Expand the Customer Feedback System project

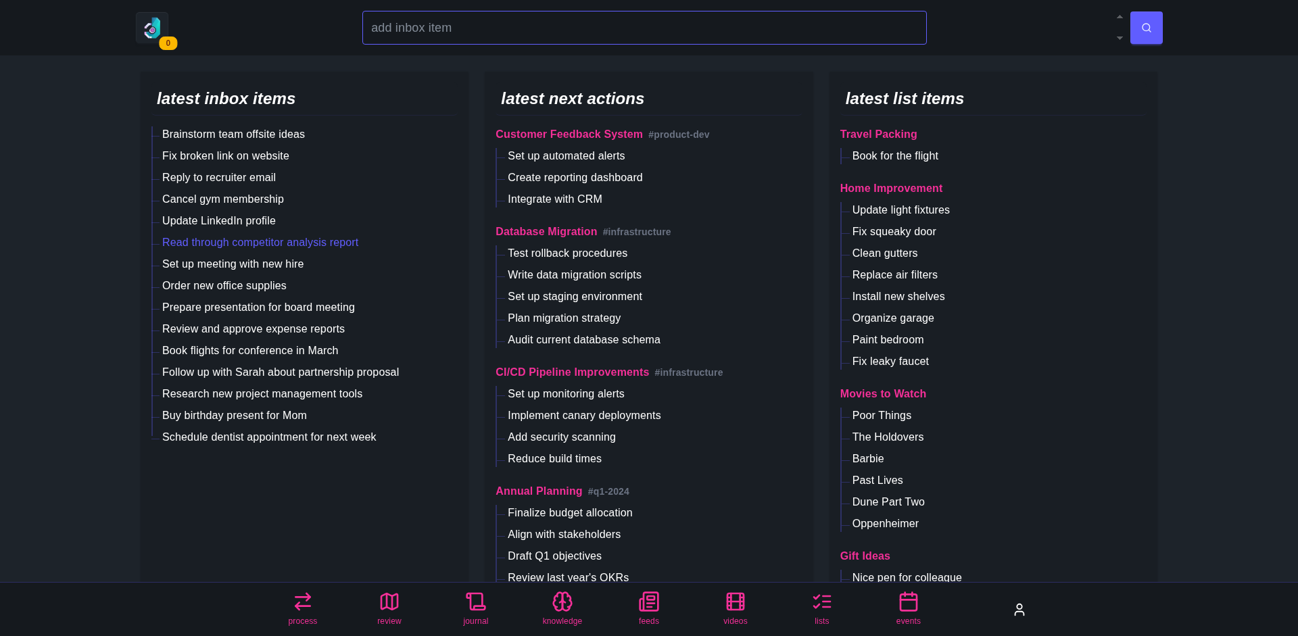click(x=569, y=134)
